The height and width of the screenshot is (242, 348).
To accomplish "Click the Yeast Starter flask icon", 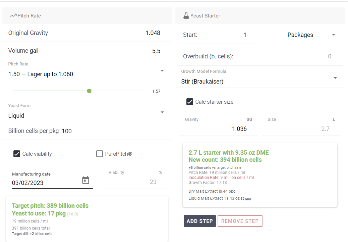I will pyautogui.click(x=186, y=15).
